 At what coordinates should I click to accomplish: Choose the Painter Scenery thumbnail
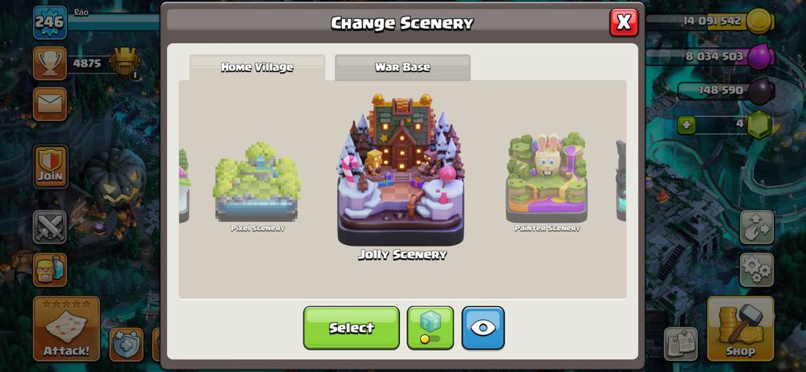pyautogui.click(x=547, y=181)
